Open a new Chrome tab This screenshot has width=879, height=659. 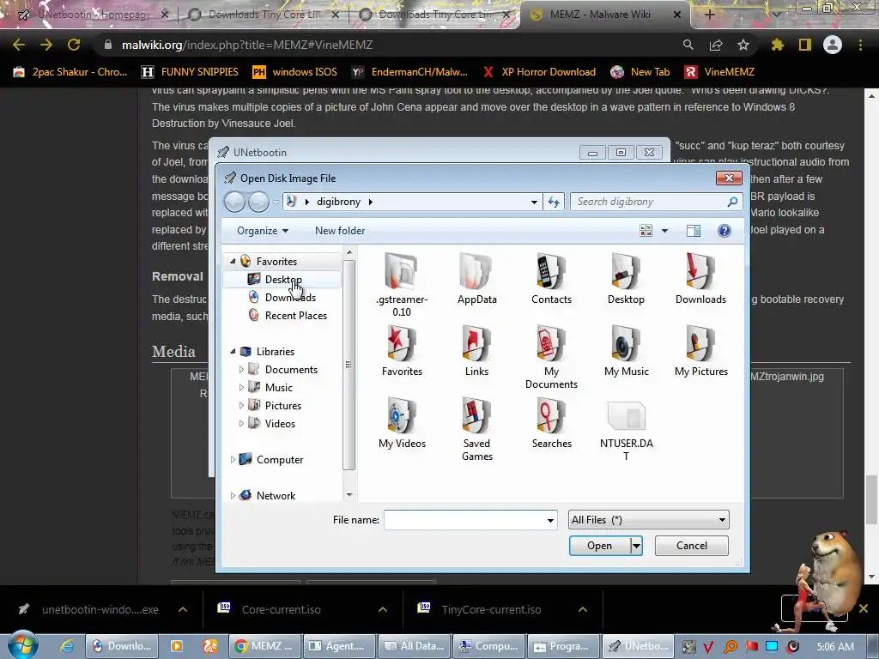tap(709, 15)
